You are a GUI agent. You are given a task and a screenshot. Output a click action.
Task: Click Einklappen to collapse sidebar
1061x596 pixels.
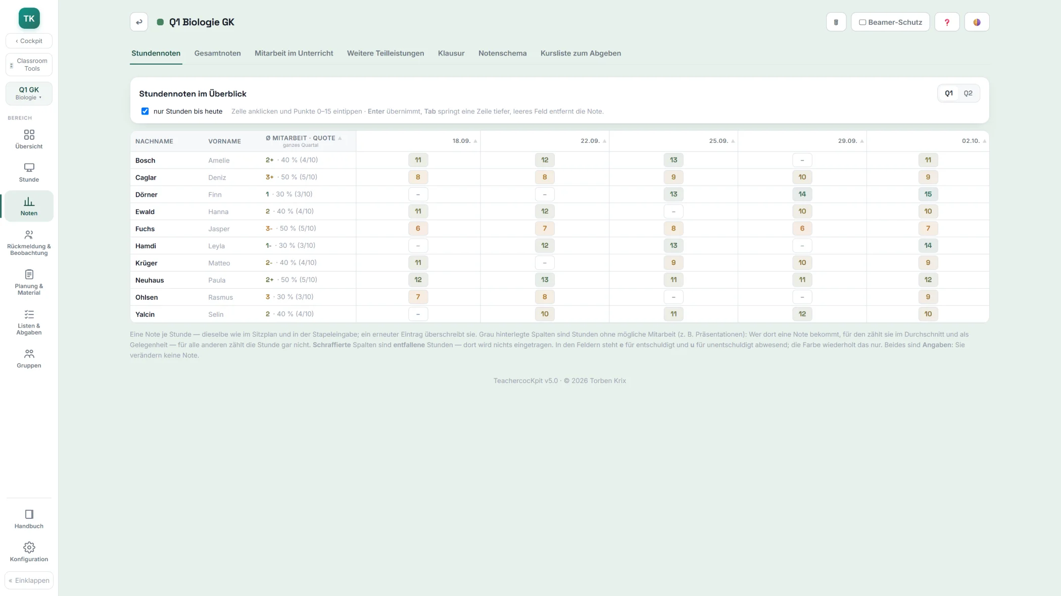pyautogui.click(x=29, y=580)
